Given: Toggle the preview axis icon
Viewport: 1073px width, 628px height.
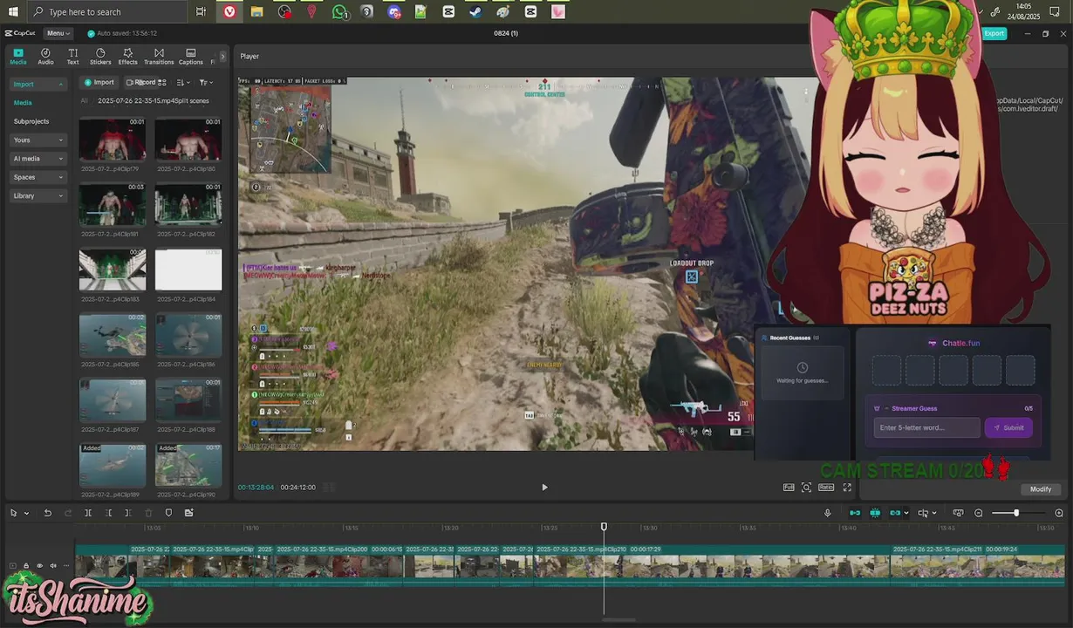Looking at the screenshot, I should [923, 513].
